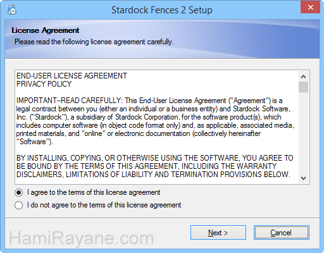324x253 pixels.
Task: Click the HamiRayane.com watermark text
Action: (x=81, y=238)
